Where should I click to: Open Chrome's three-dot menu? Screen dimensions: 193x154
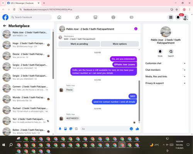190,10
